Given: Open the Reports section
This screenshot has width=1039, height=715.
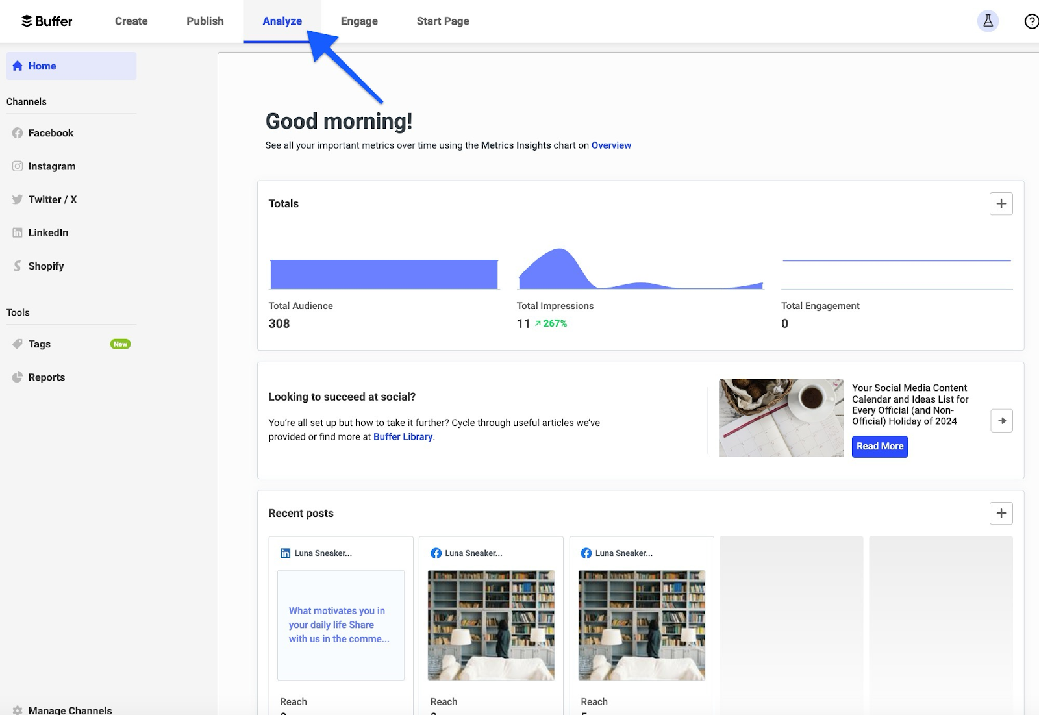Looking at the screenshot, I should [46, 377].
